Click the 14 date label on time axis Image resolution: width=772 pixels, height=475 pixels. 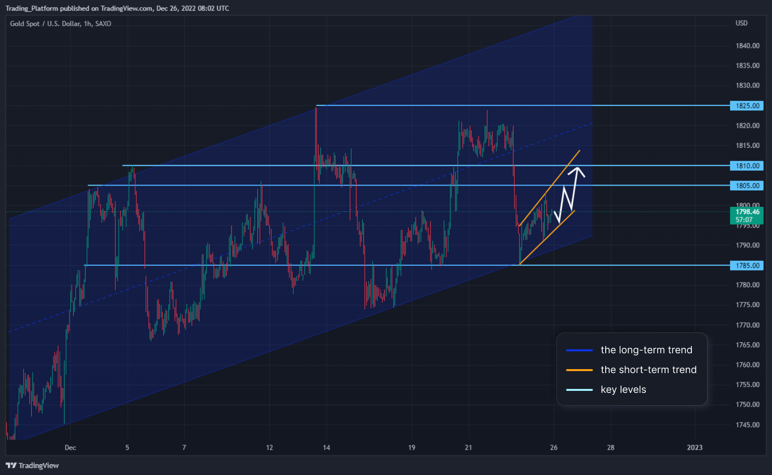point(327,448)
